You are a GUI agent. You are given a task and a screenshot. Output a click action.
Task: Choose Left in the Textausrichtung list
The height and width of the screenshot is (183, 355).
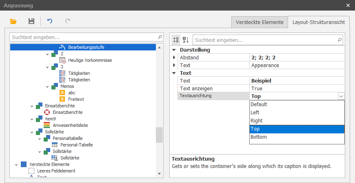(255, 113)
